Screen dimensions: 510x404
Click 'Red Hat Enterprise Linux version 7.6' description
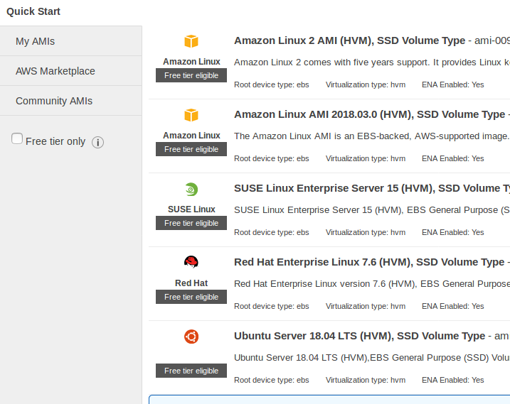pos(372,283)
